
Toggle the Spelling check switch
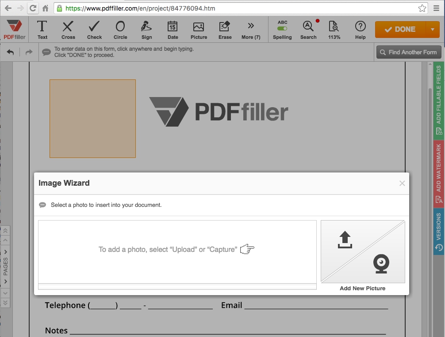click(282, 29)
